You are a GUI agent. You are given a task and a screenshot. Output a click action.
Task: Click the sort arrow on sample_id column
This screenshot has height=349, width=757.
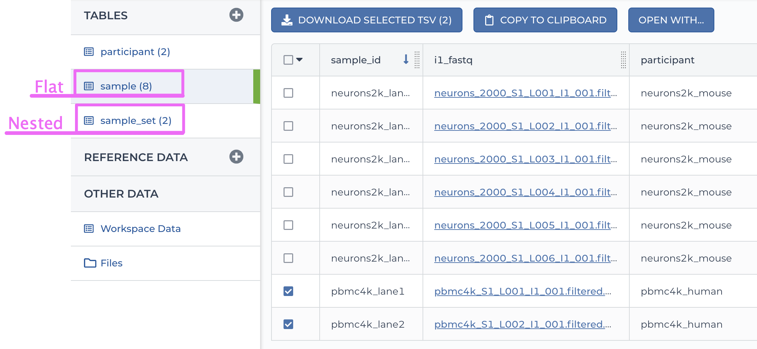406,60
